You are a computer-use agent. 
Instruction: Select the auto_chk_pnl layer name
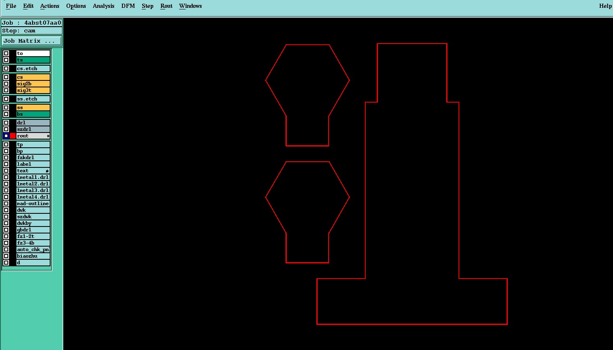click(x=33, y=249)
